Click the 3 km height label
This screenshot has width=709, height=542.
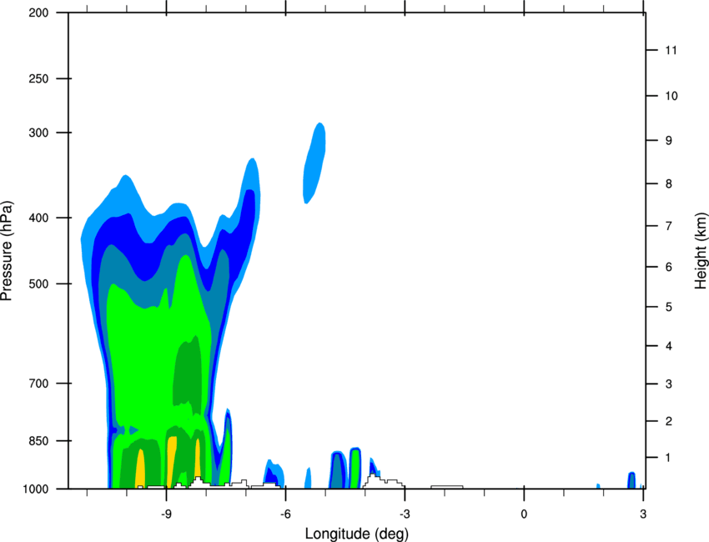pos(669,384)
